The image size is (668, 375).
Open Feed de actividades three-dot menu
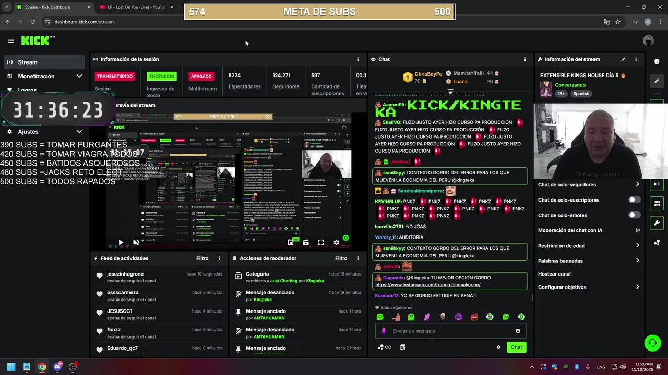pos(219,258)
